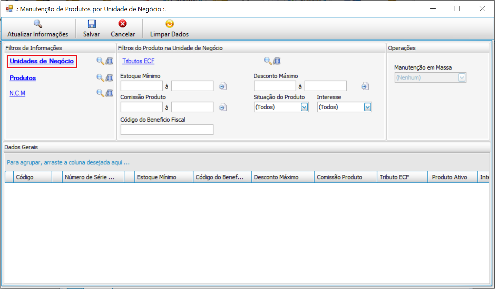Clear data with Limpar Dados icon
This screenshot has width=495, height=289.
(169, 24)
